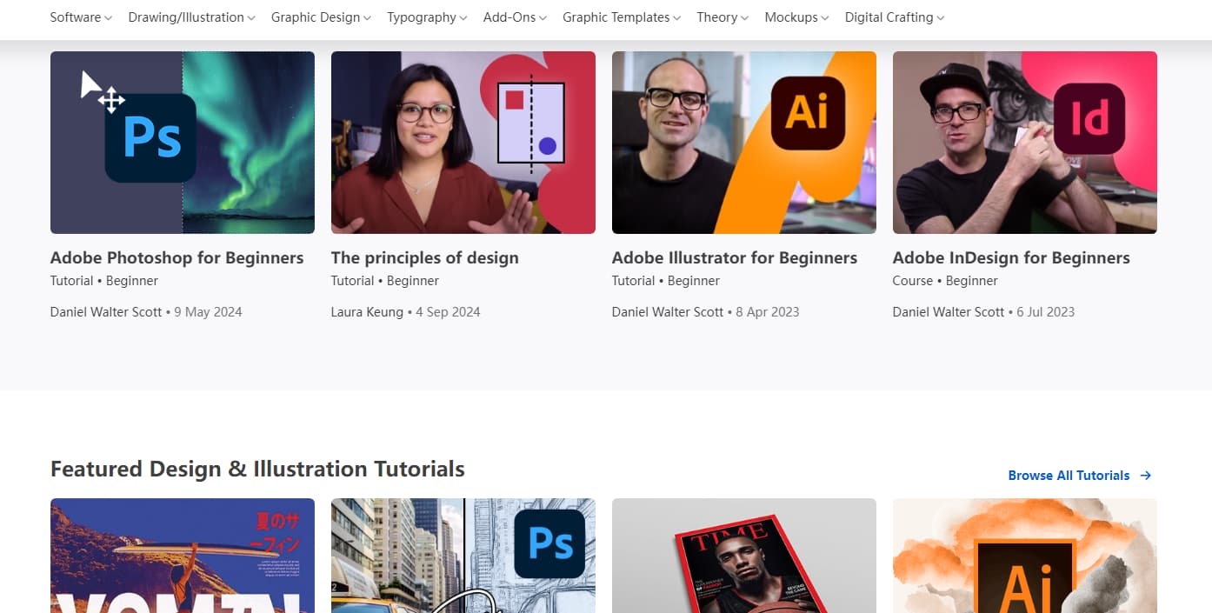Click the Adobe InDesign for Beginners title
The width and height of the screenshot is (1212, 613).
(x=1011, y=258)
